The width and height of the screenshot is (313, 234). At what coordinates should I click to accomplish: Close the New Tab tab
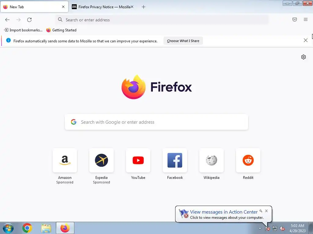coord(63,7)
